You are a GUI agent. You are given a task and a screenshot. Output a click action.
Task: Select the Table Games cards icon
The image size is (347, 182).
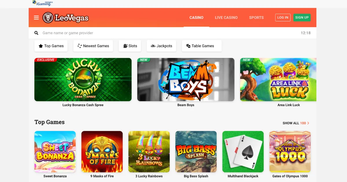(x=188, y=46)
